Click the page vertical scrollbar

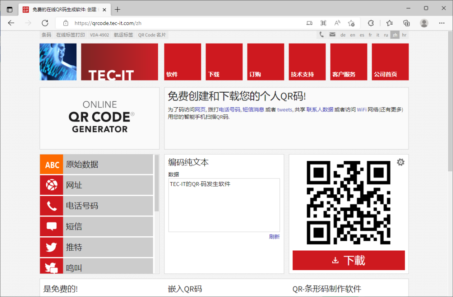[x=450, y=101]
